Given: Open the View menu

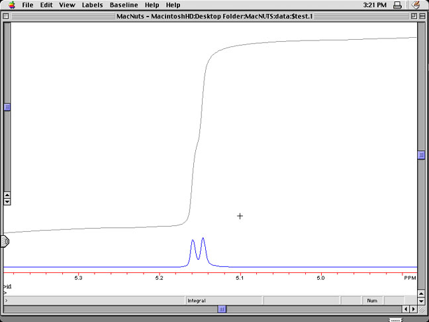Looking at the screenshot, I should (x=67, y=5).
